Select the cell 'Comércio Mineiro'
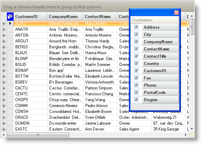The height and width of the screenshot is (145, 202). (x=65, y=106)
